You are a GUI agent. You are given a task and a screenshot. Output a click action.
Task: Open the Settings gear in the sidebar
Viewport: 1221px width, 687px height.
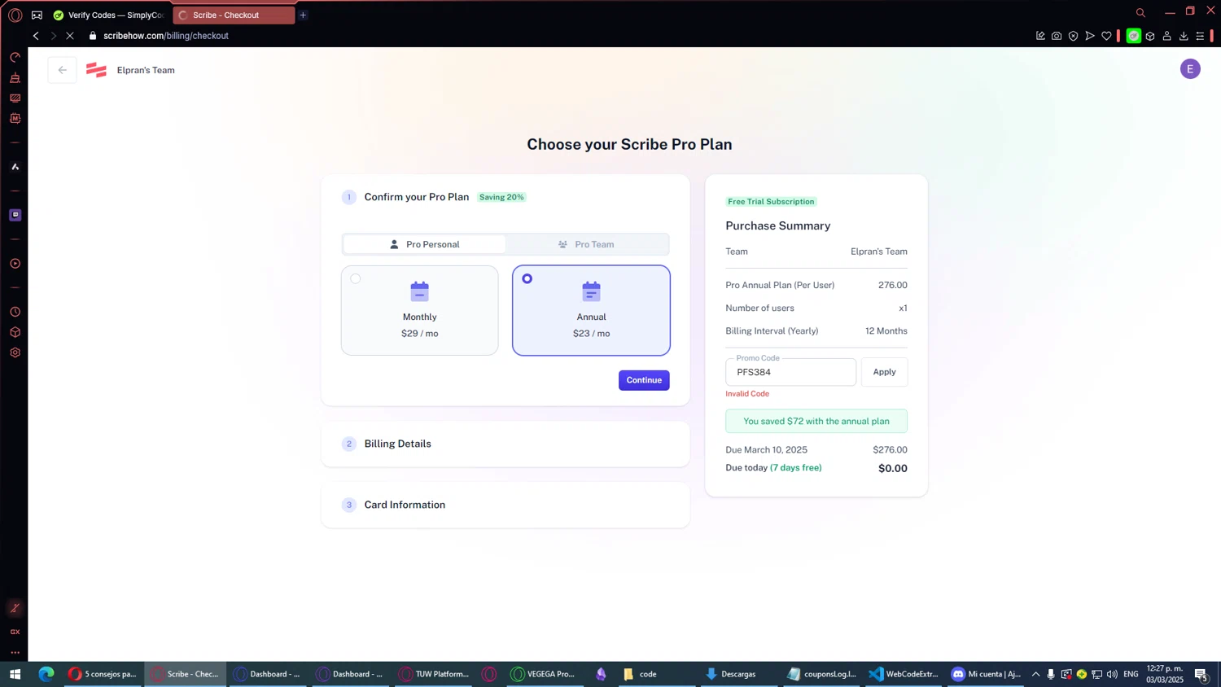pyautogui.click(x=15, y=352)
